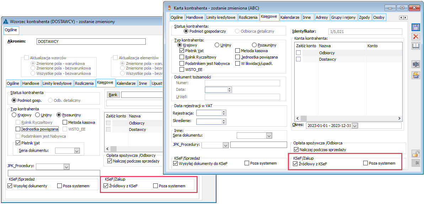Image resolution: width=424 pixels, height=204 pixels.
Task: Open the book help icon
Action: click(x=415, y=46)
